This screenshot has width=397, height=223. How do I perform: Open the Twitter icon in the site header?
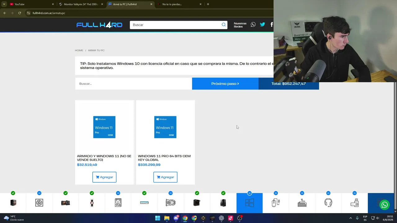pyautogui.click(x=262, y=25)
